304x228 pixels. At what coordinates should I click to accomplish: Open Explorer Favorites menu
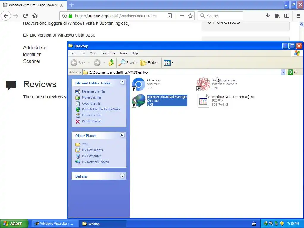click(x=108, y=53)
